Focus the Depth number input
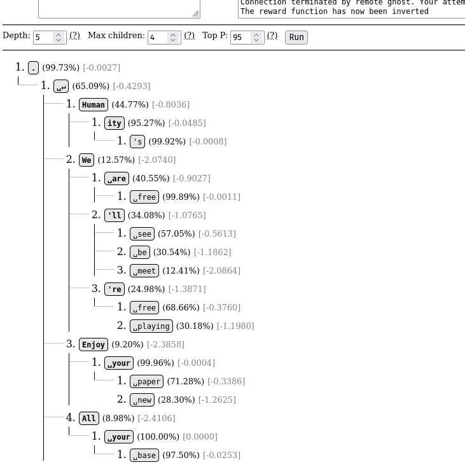The width and height of the screenshot is (465, 467). point(43,38)
